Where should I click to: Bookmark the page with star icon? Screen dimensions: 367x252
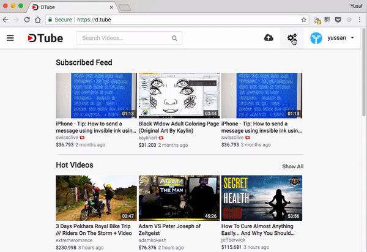click(x=303, y=20)
